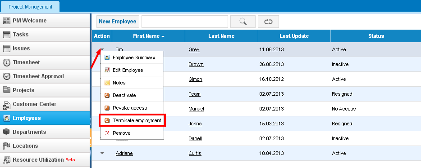The height and width of the screenshot is (168, 421).
Task: Open the Danell last name link
Action: pos(195,138)
